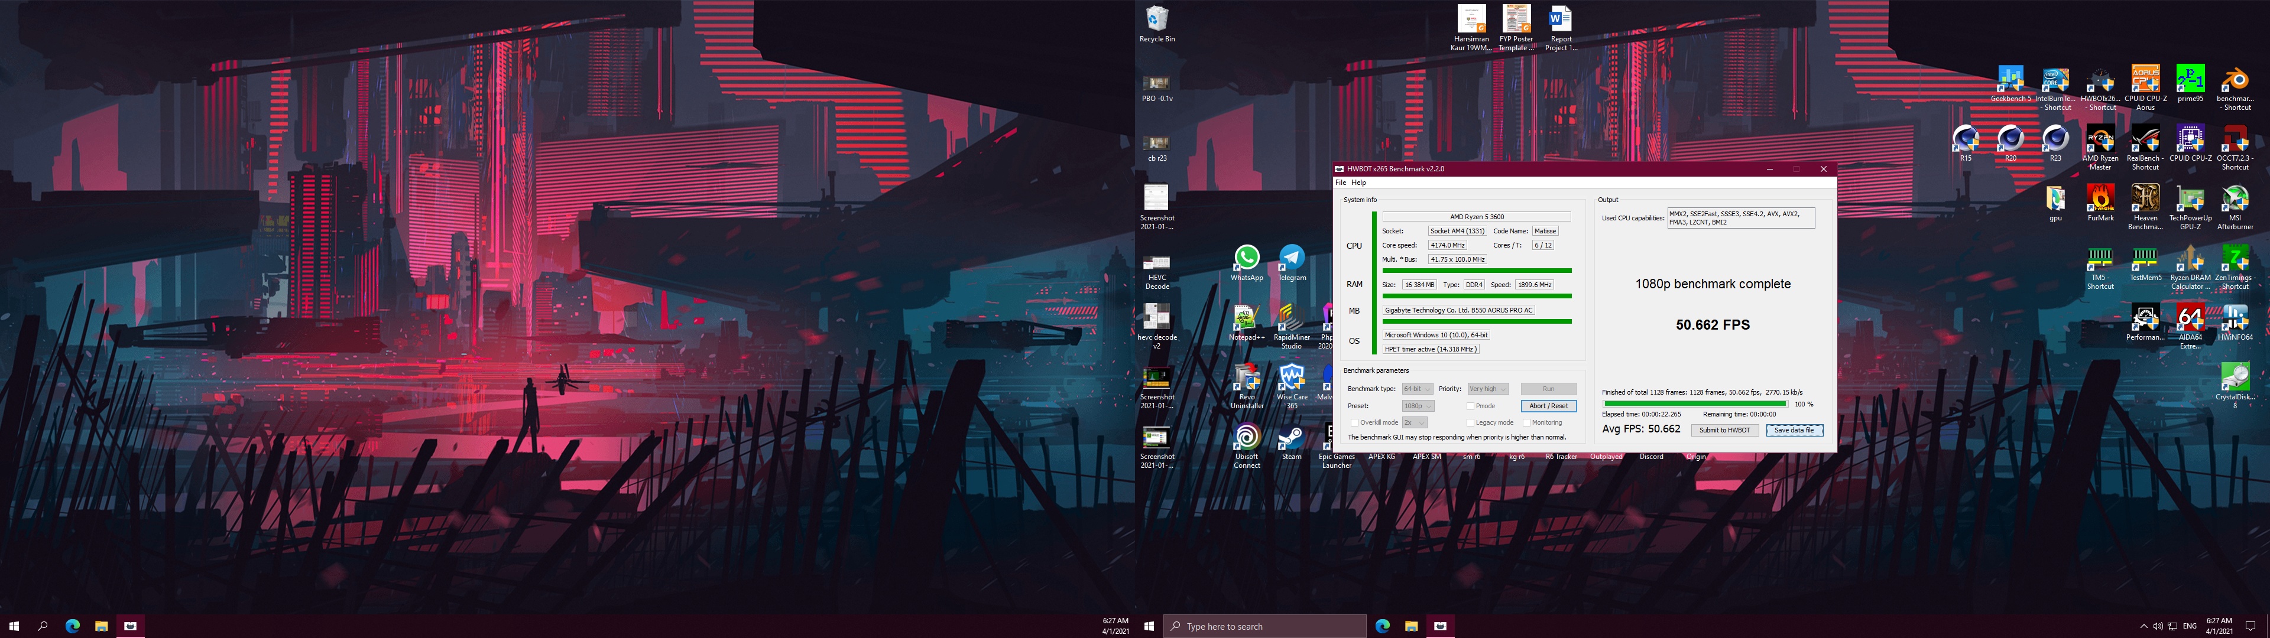Toggle the Legacy mode checkbox
Image resolution: width=2270 pixels, height=638 pixels.
[x=1470, y=423]
